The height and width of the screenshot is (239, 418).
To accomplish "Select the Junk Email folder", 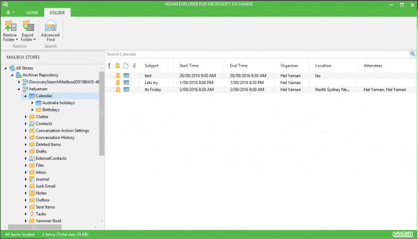I will coord(45,186).
